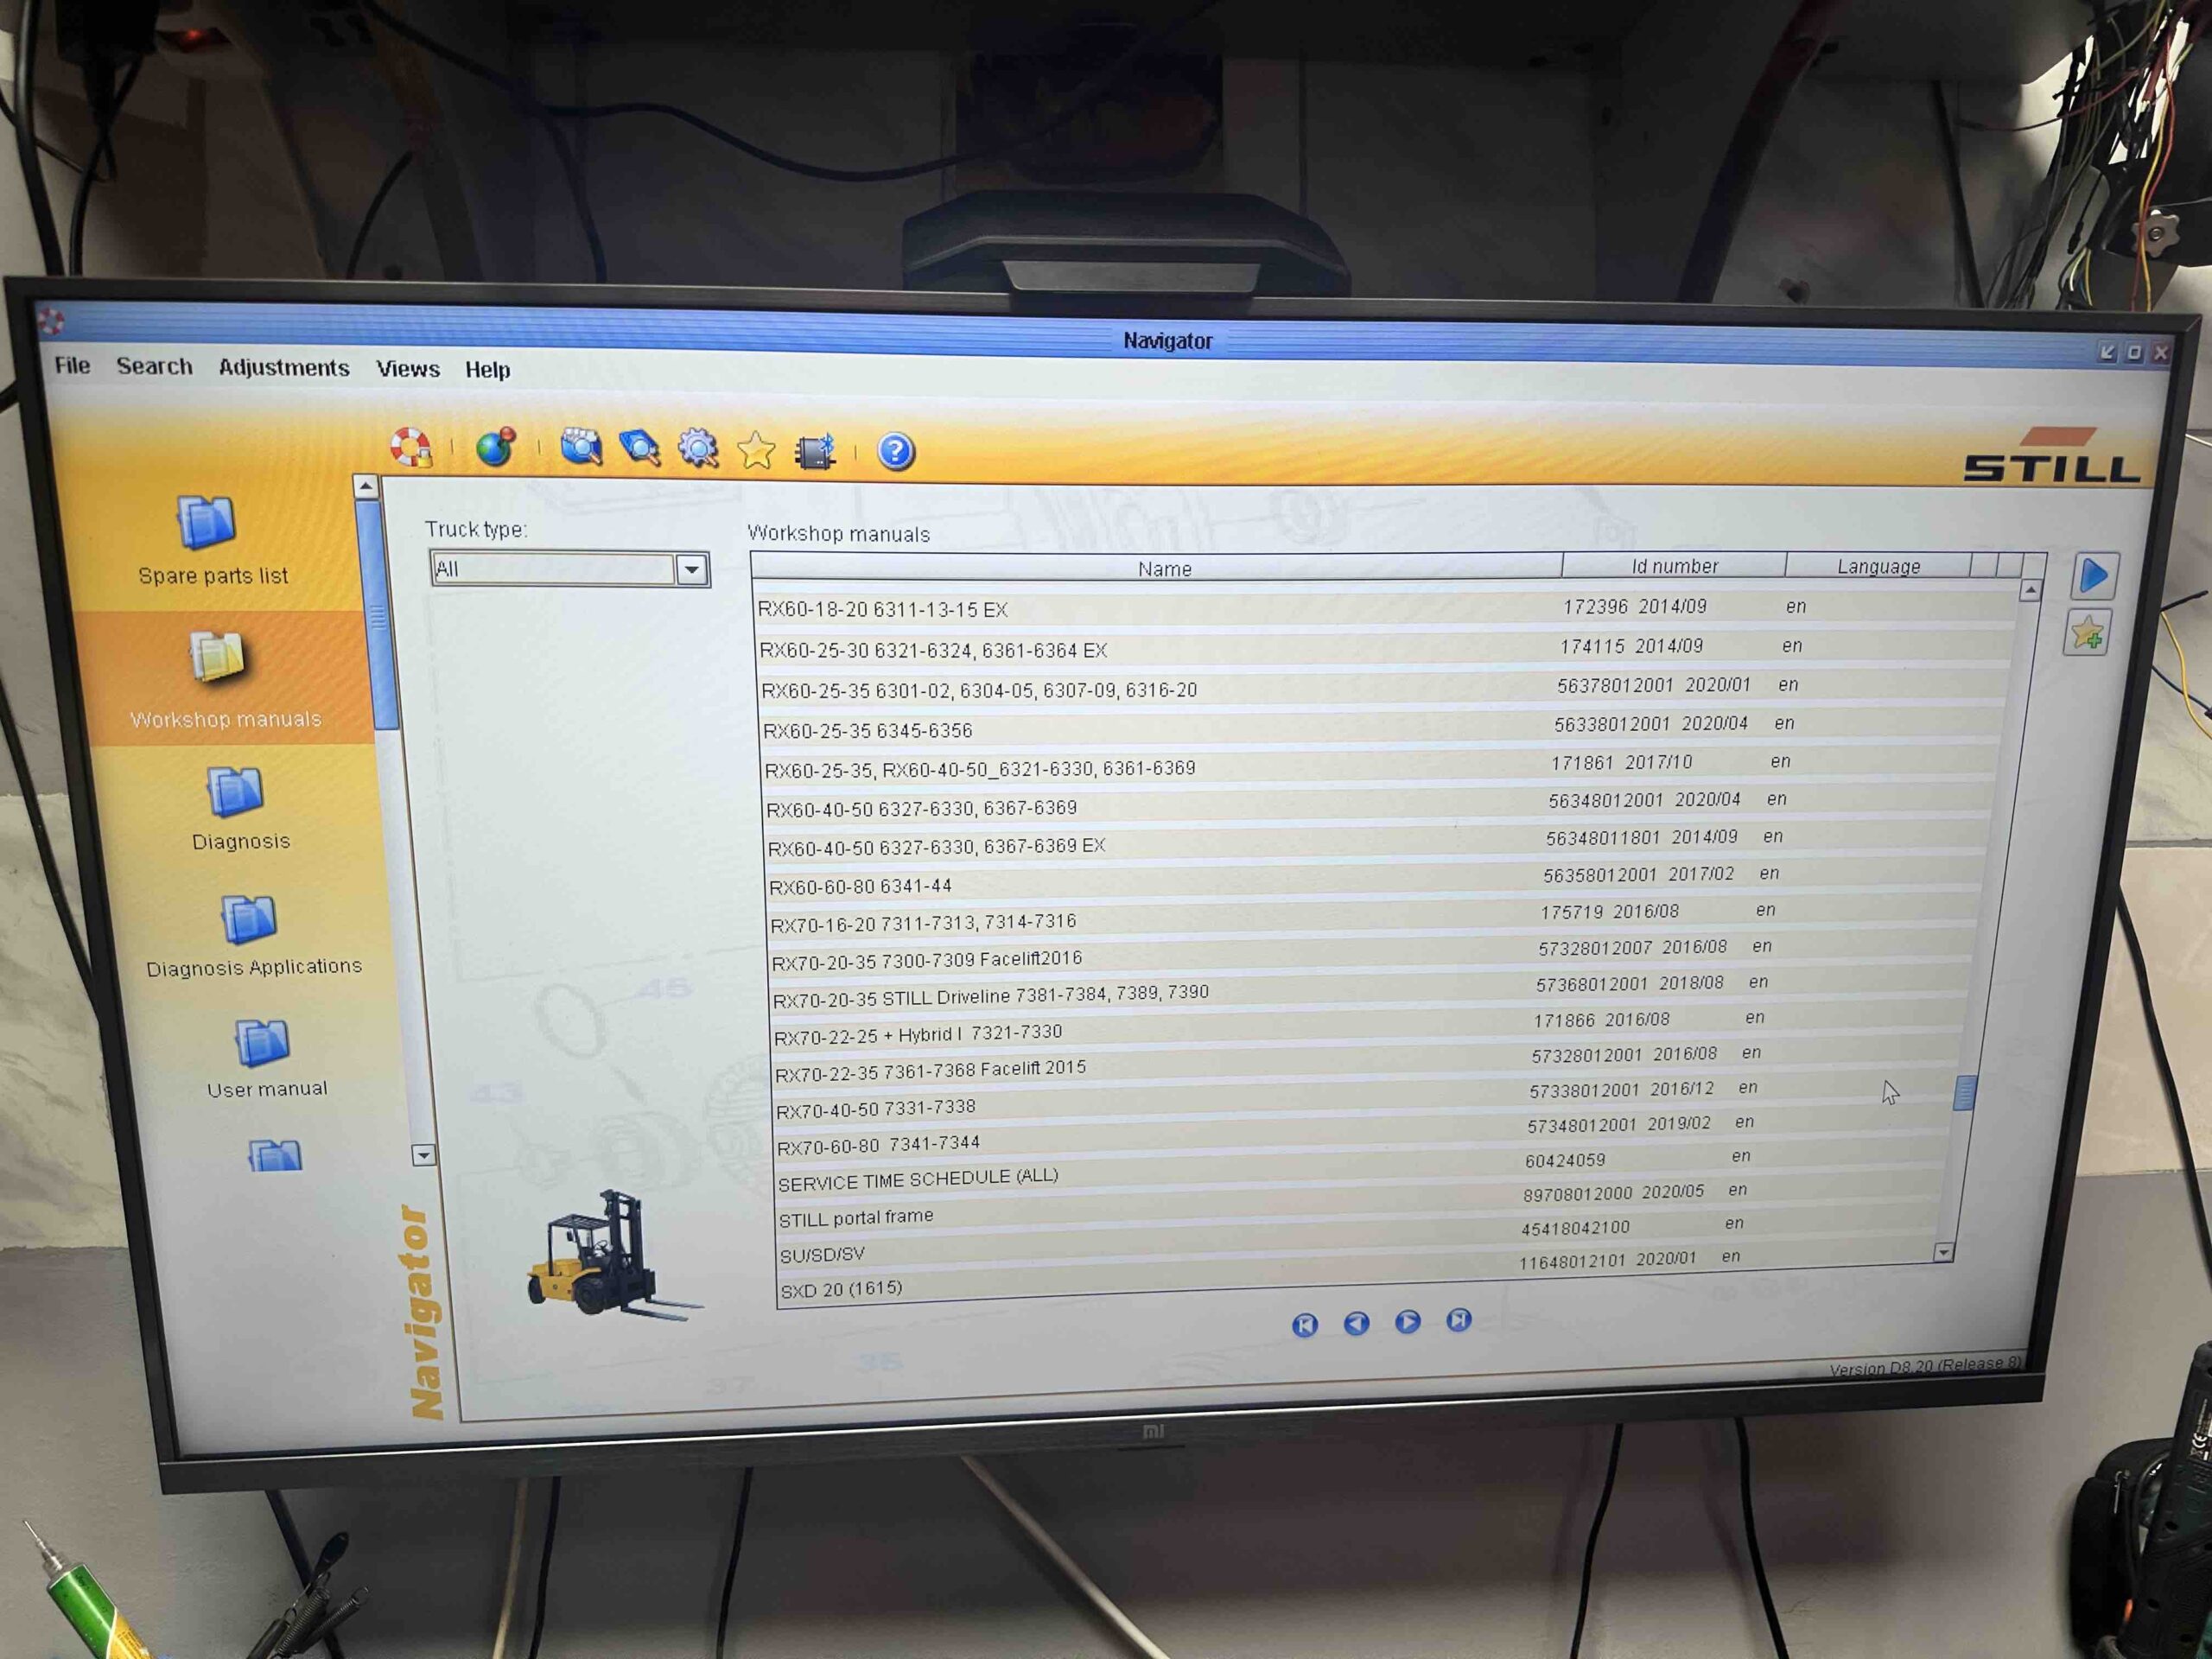The image size is (2212, 1659).
Task: Open the Truck type dropdown arrow
Action: click(691, 570)
